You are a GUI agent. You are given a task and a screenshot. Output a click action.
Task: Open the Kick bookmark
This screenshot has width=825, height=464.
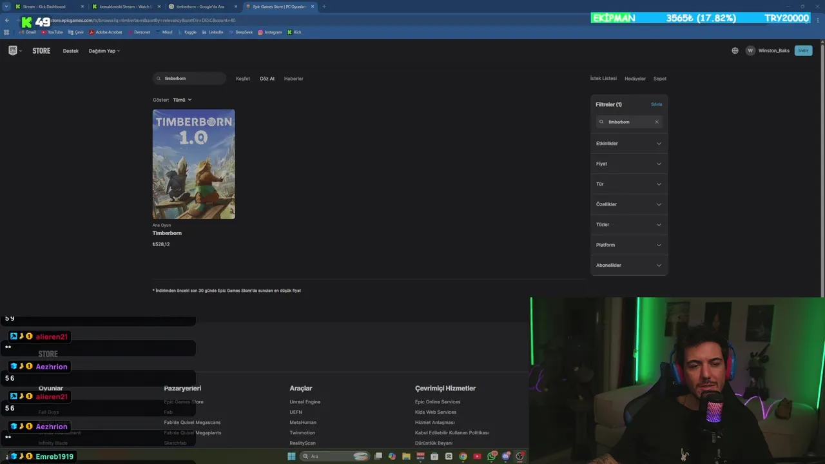click(x=295, y=32)
